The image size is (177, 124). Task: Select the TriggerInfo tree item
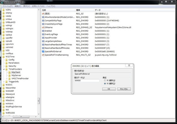(x=14, y=82)
